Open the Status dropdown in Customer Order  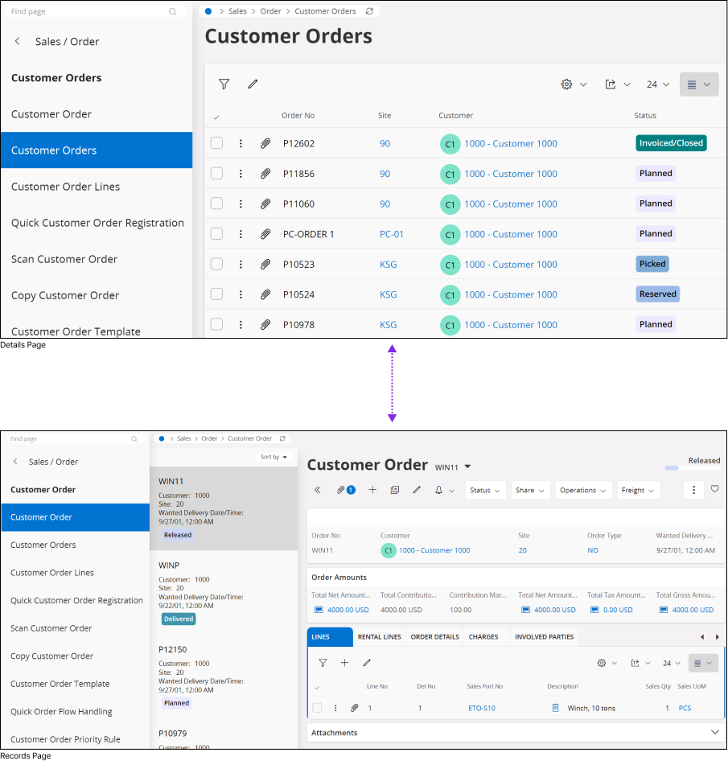485,490
